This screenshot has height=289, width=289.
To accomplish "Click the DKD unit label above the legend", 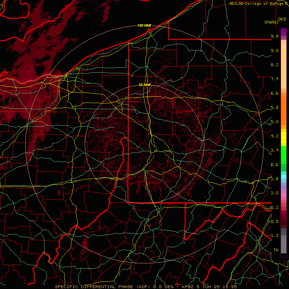I will pyautogui.click(x=282, y=19).
